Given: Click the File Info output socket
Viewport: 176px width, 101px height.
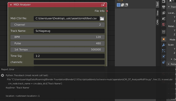Looking at the screenshot, I should coord(107,11).
